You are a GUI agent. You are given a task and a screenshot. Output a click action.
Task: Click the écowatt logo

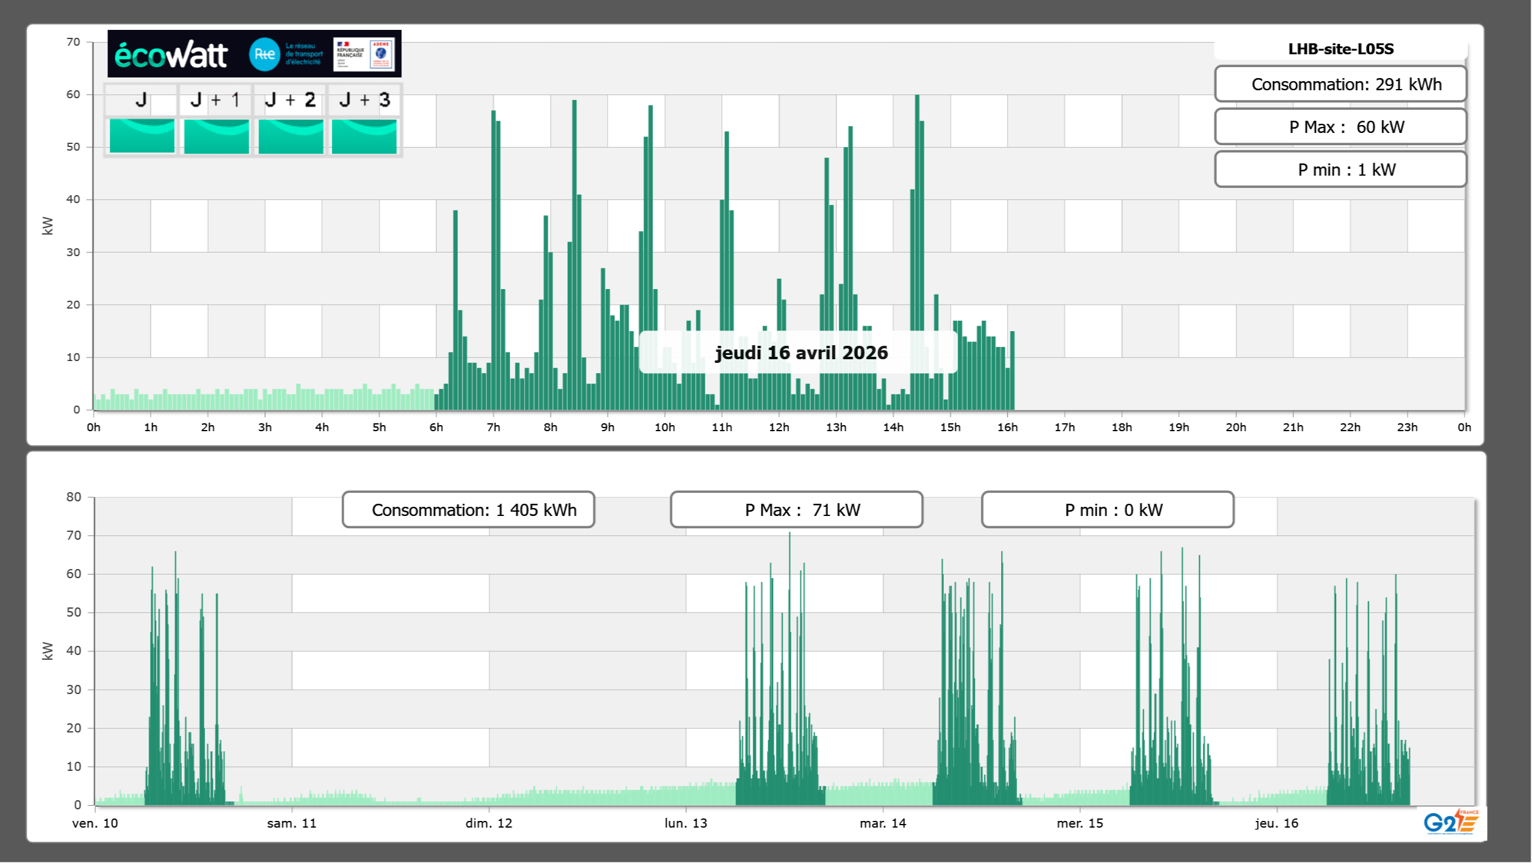pyautogui.click(x=171, y=55)
